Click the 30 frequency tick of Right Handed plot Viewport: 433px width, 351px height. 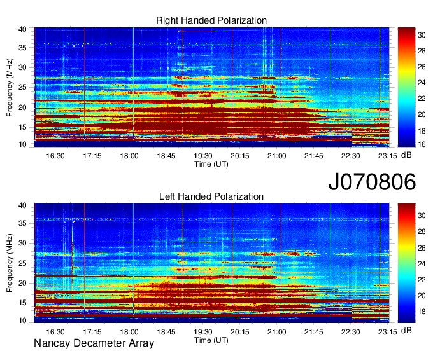(22, 67)
